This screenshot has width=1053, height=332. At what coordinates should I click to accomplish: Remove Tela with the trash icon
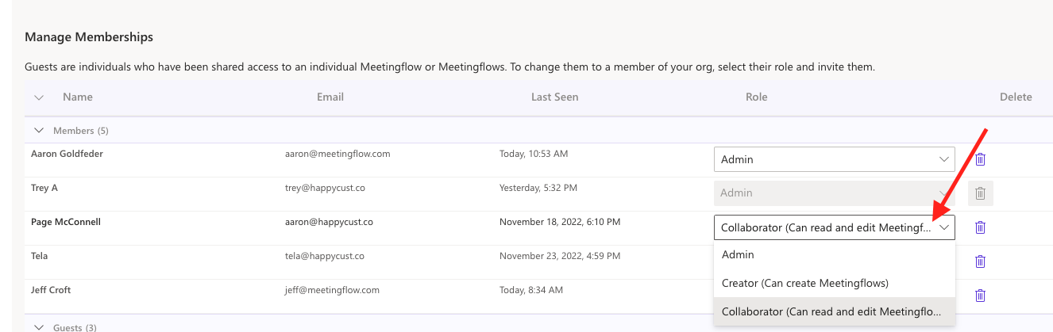tap(980, 261)
